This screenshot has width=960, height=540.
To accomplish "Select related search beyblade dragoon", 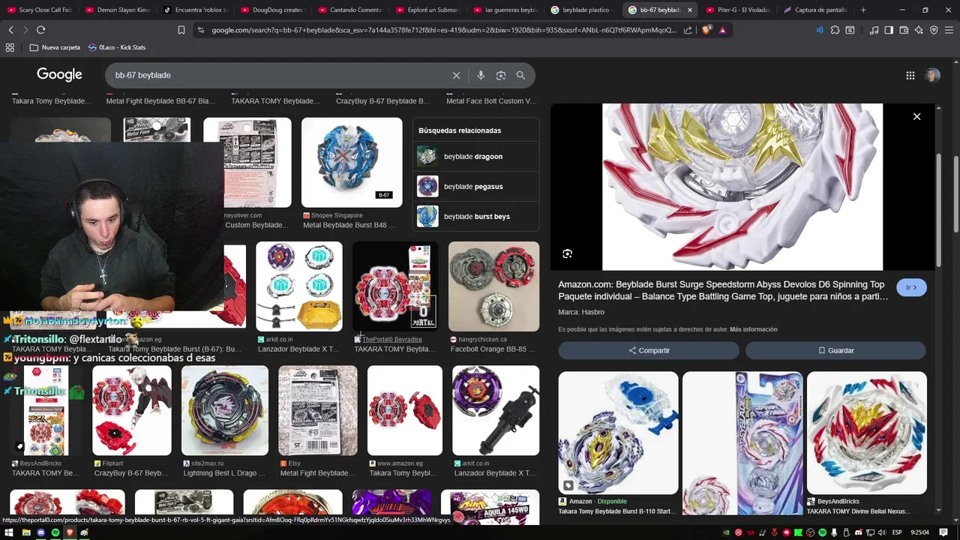I will point(475,157).
